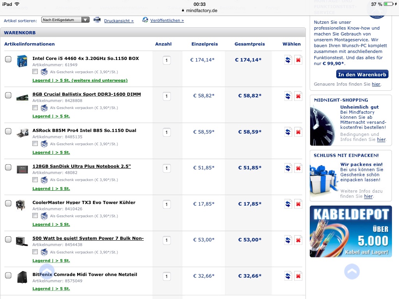This screenshot has height=299, width=399.
Task: Open 8GB Crucial Ballistix Sport product link
Action: pyautogui.click(x=87, y=94)
